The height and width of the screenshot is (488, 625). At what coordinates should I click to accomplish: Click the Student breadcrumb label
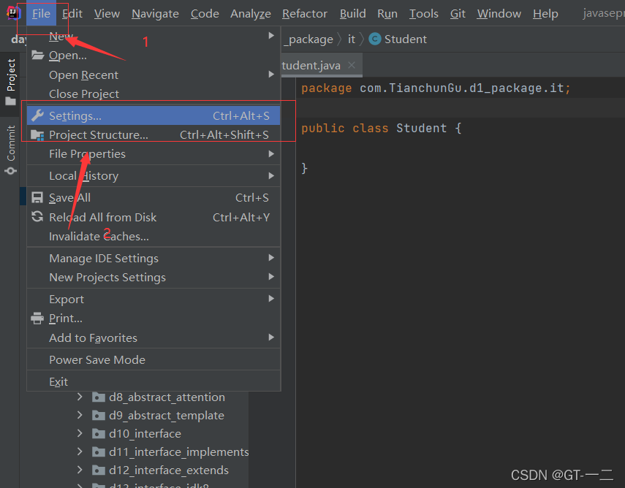pos(406,39)
